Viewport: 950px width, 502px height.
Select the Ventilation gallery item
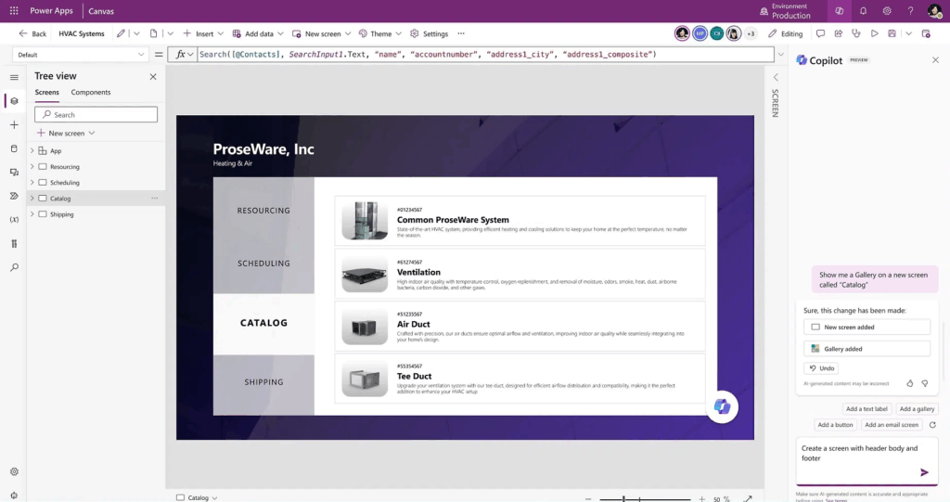pos(520,273)
